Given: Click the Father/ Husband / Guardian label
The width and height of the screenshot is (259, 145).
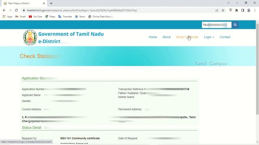Looking at the screenshot, I should 132,93.
